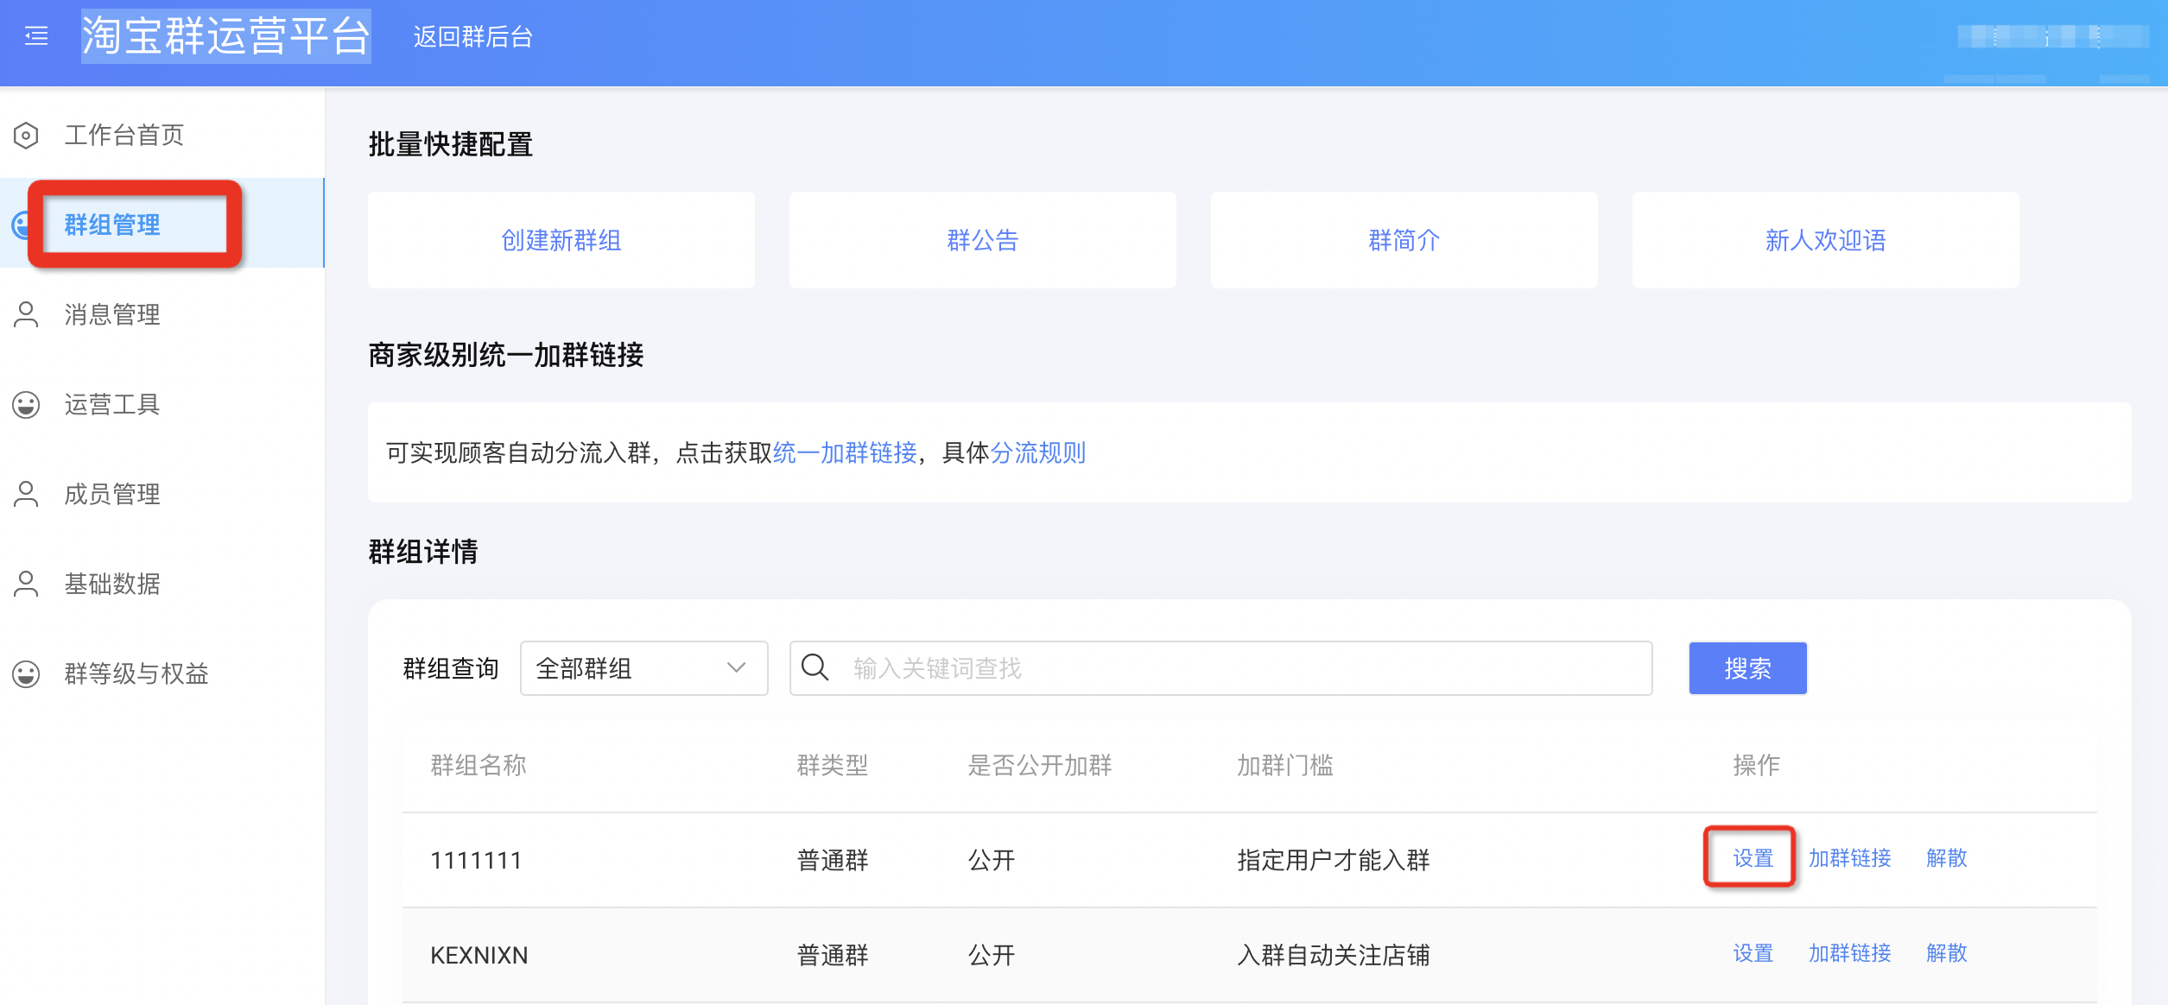Select 群组管理 in the sidebar
Screen dimensions: 2168x1005
(x=162, y=224)
